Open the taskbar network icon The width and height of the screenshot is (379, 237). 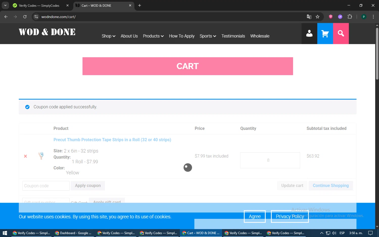(328, 233)
